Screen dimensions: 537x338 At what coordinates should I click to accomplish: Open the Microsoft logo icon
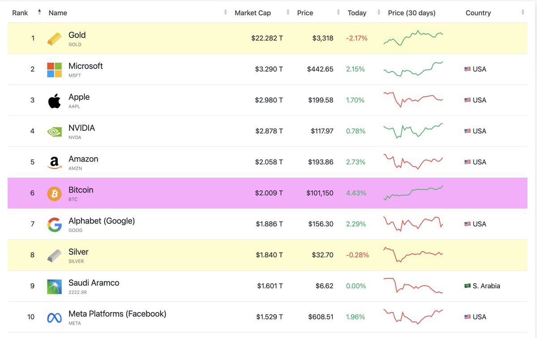[54, 69]
